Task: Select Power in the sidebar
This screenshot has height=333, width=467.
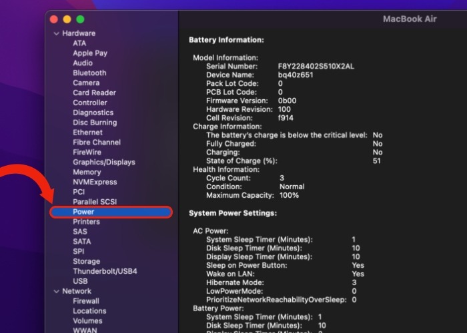Action: pyautogui.click(x=83, y=212)
